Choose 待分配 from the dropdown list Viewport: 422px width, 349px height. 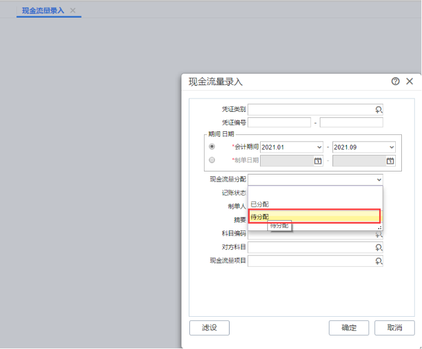point(314,216)
